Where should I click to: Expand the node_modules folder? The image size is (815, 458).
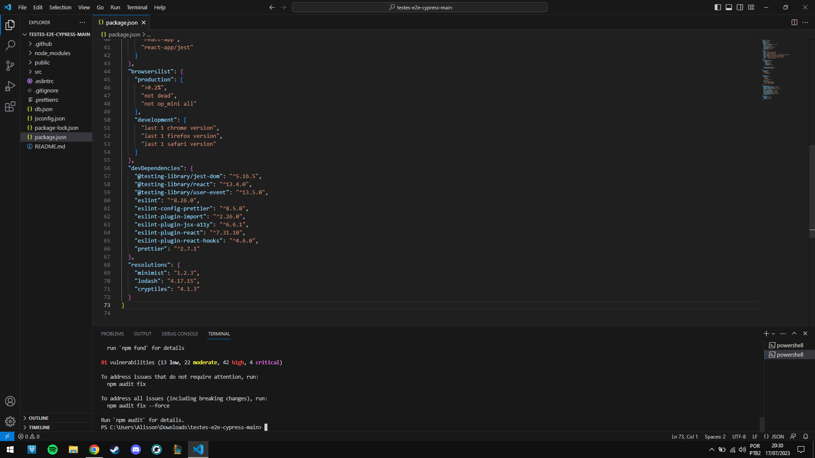[56, 53]
